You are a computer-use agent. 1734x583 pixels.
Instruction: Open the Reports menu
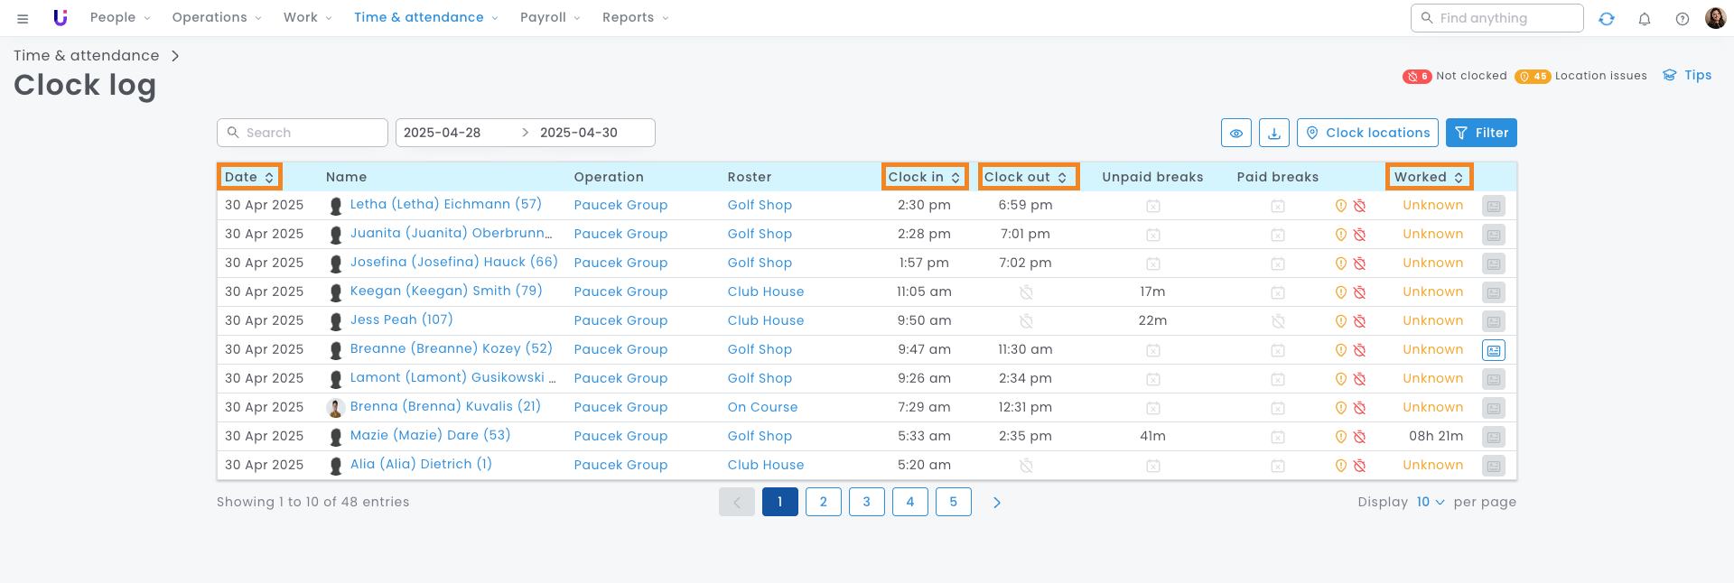[x=635, y=18]
